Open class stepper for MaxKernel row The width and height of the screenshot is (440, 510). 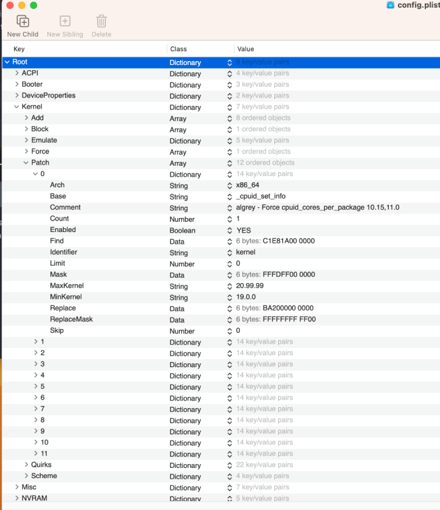click(x=230, y=286)
